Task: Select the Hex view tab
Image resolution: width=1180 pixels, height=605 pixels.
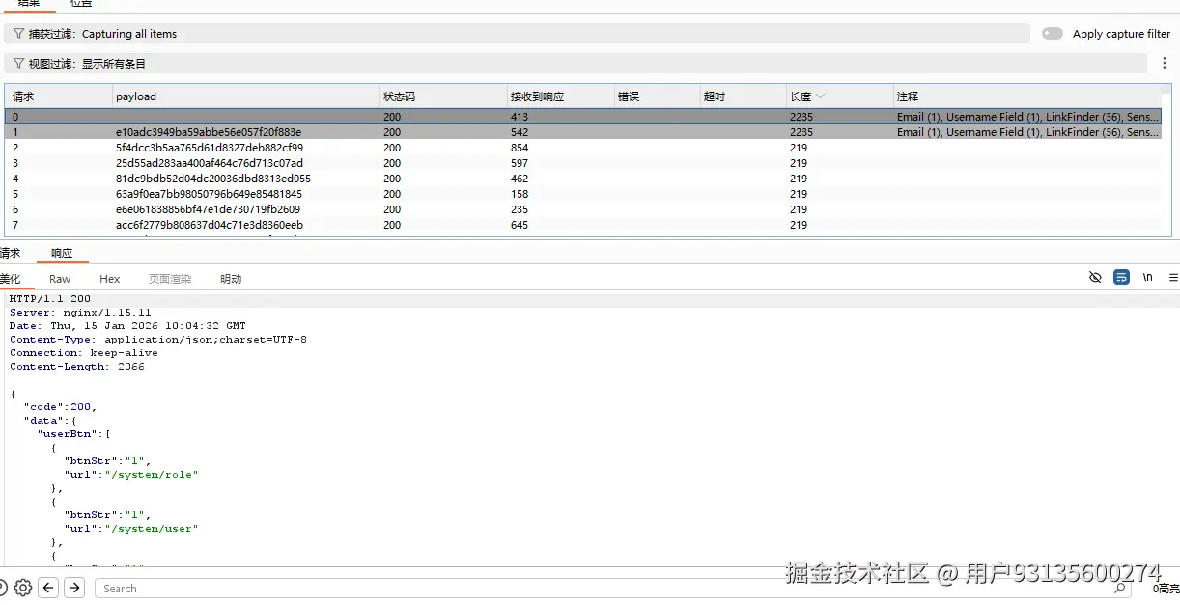Action: click(x=110, y=279)
